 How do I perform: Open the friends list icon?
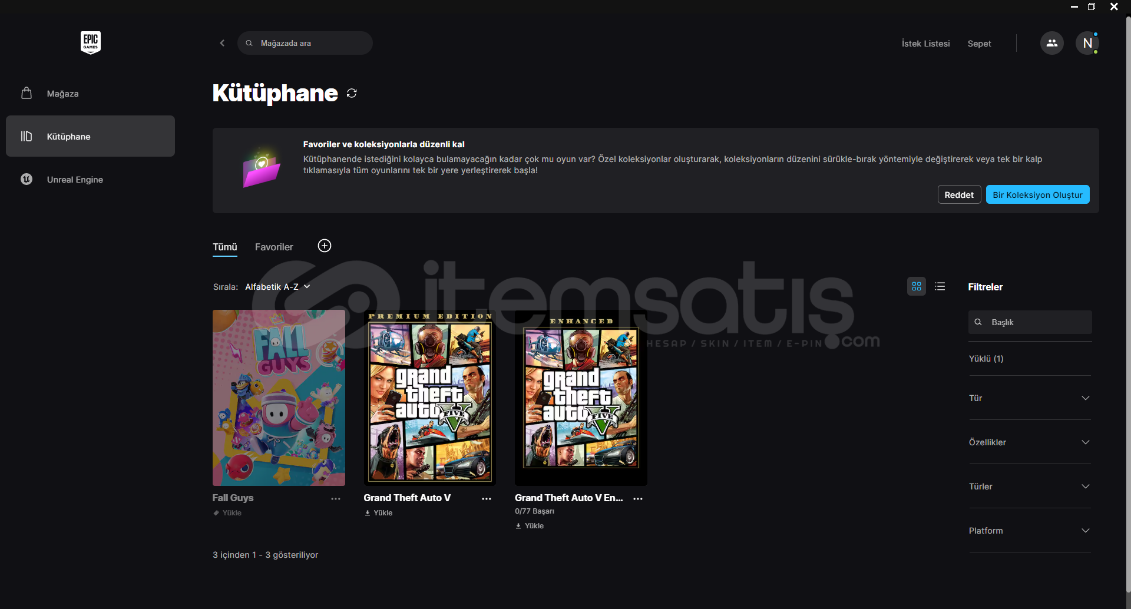pos(1051,43)
